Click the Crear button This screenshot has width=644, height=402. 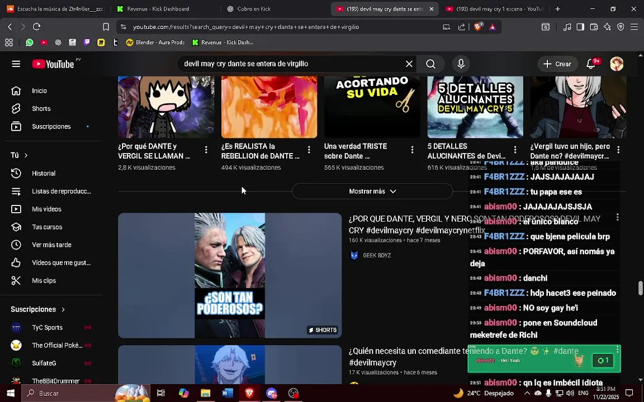(557, 64)
